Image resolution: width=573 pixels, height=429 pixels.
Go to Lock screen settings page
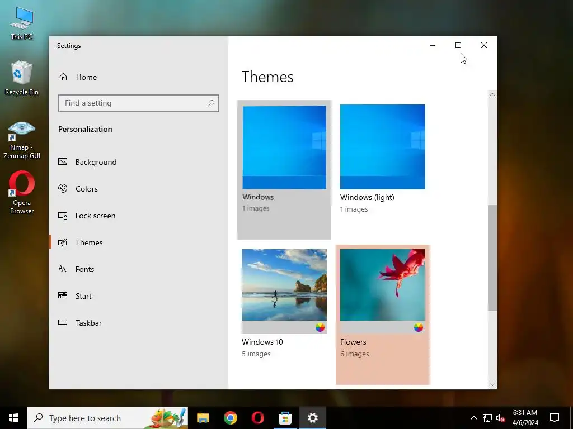point(95,216)
